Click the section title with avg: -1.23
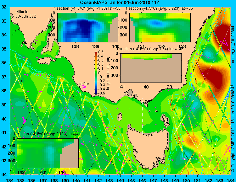The height and width of the screenshot is (182, 236). pos(87,8)
